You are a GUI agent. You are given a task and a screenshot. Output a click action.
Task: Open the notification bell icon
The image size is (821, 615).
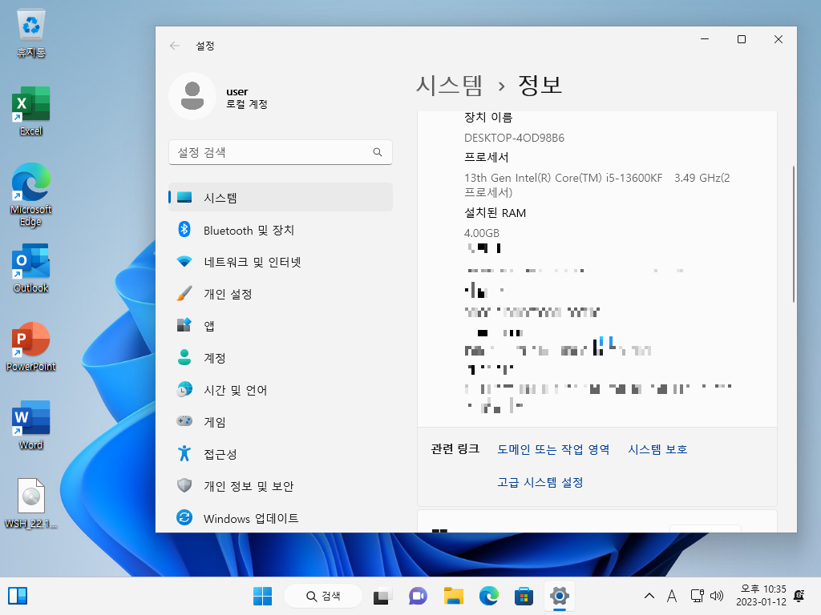[x=799, y=596]
